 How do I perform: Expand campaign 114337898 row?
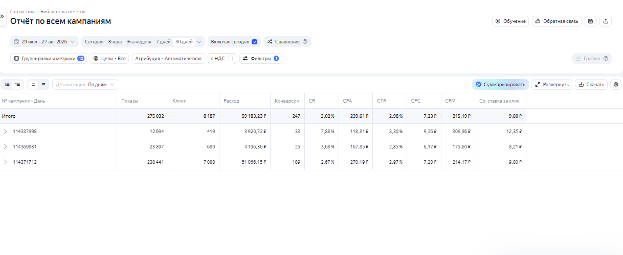6,131
